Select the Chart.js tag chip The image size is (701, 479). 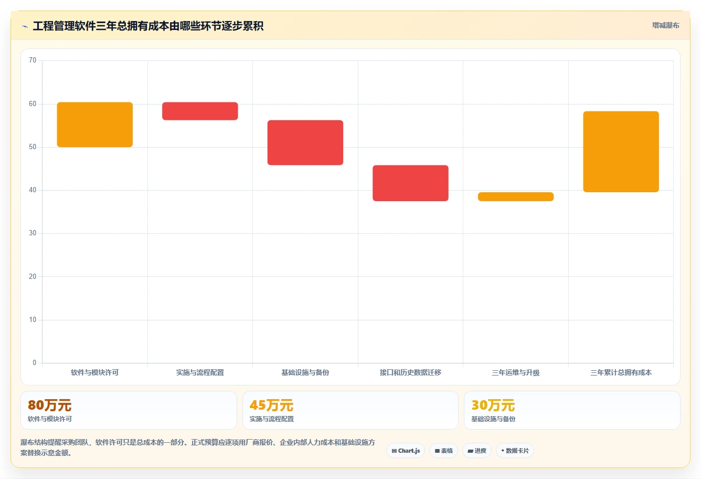[x=406, y=451]
